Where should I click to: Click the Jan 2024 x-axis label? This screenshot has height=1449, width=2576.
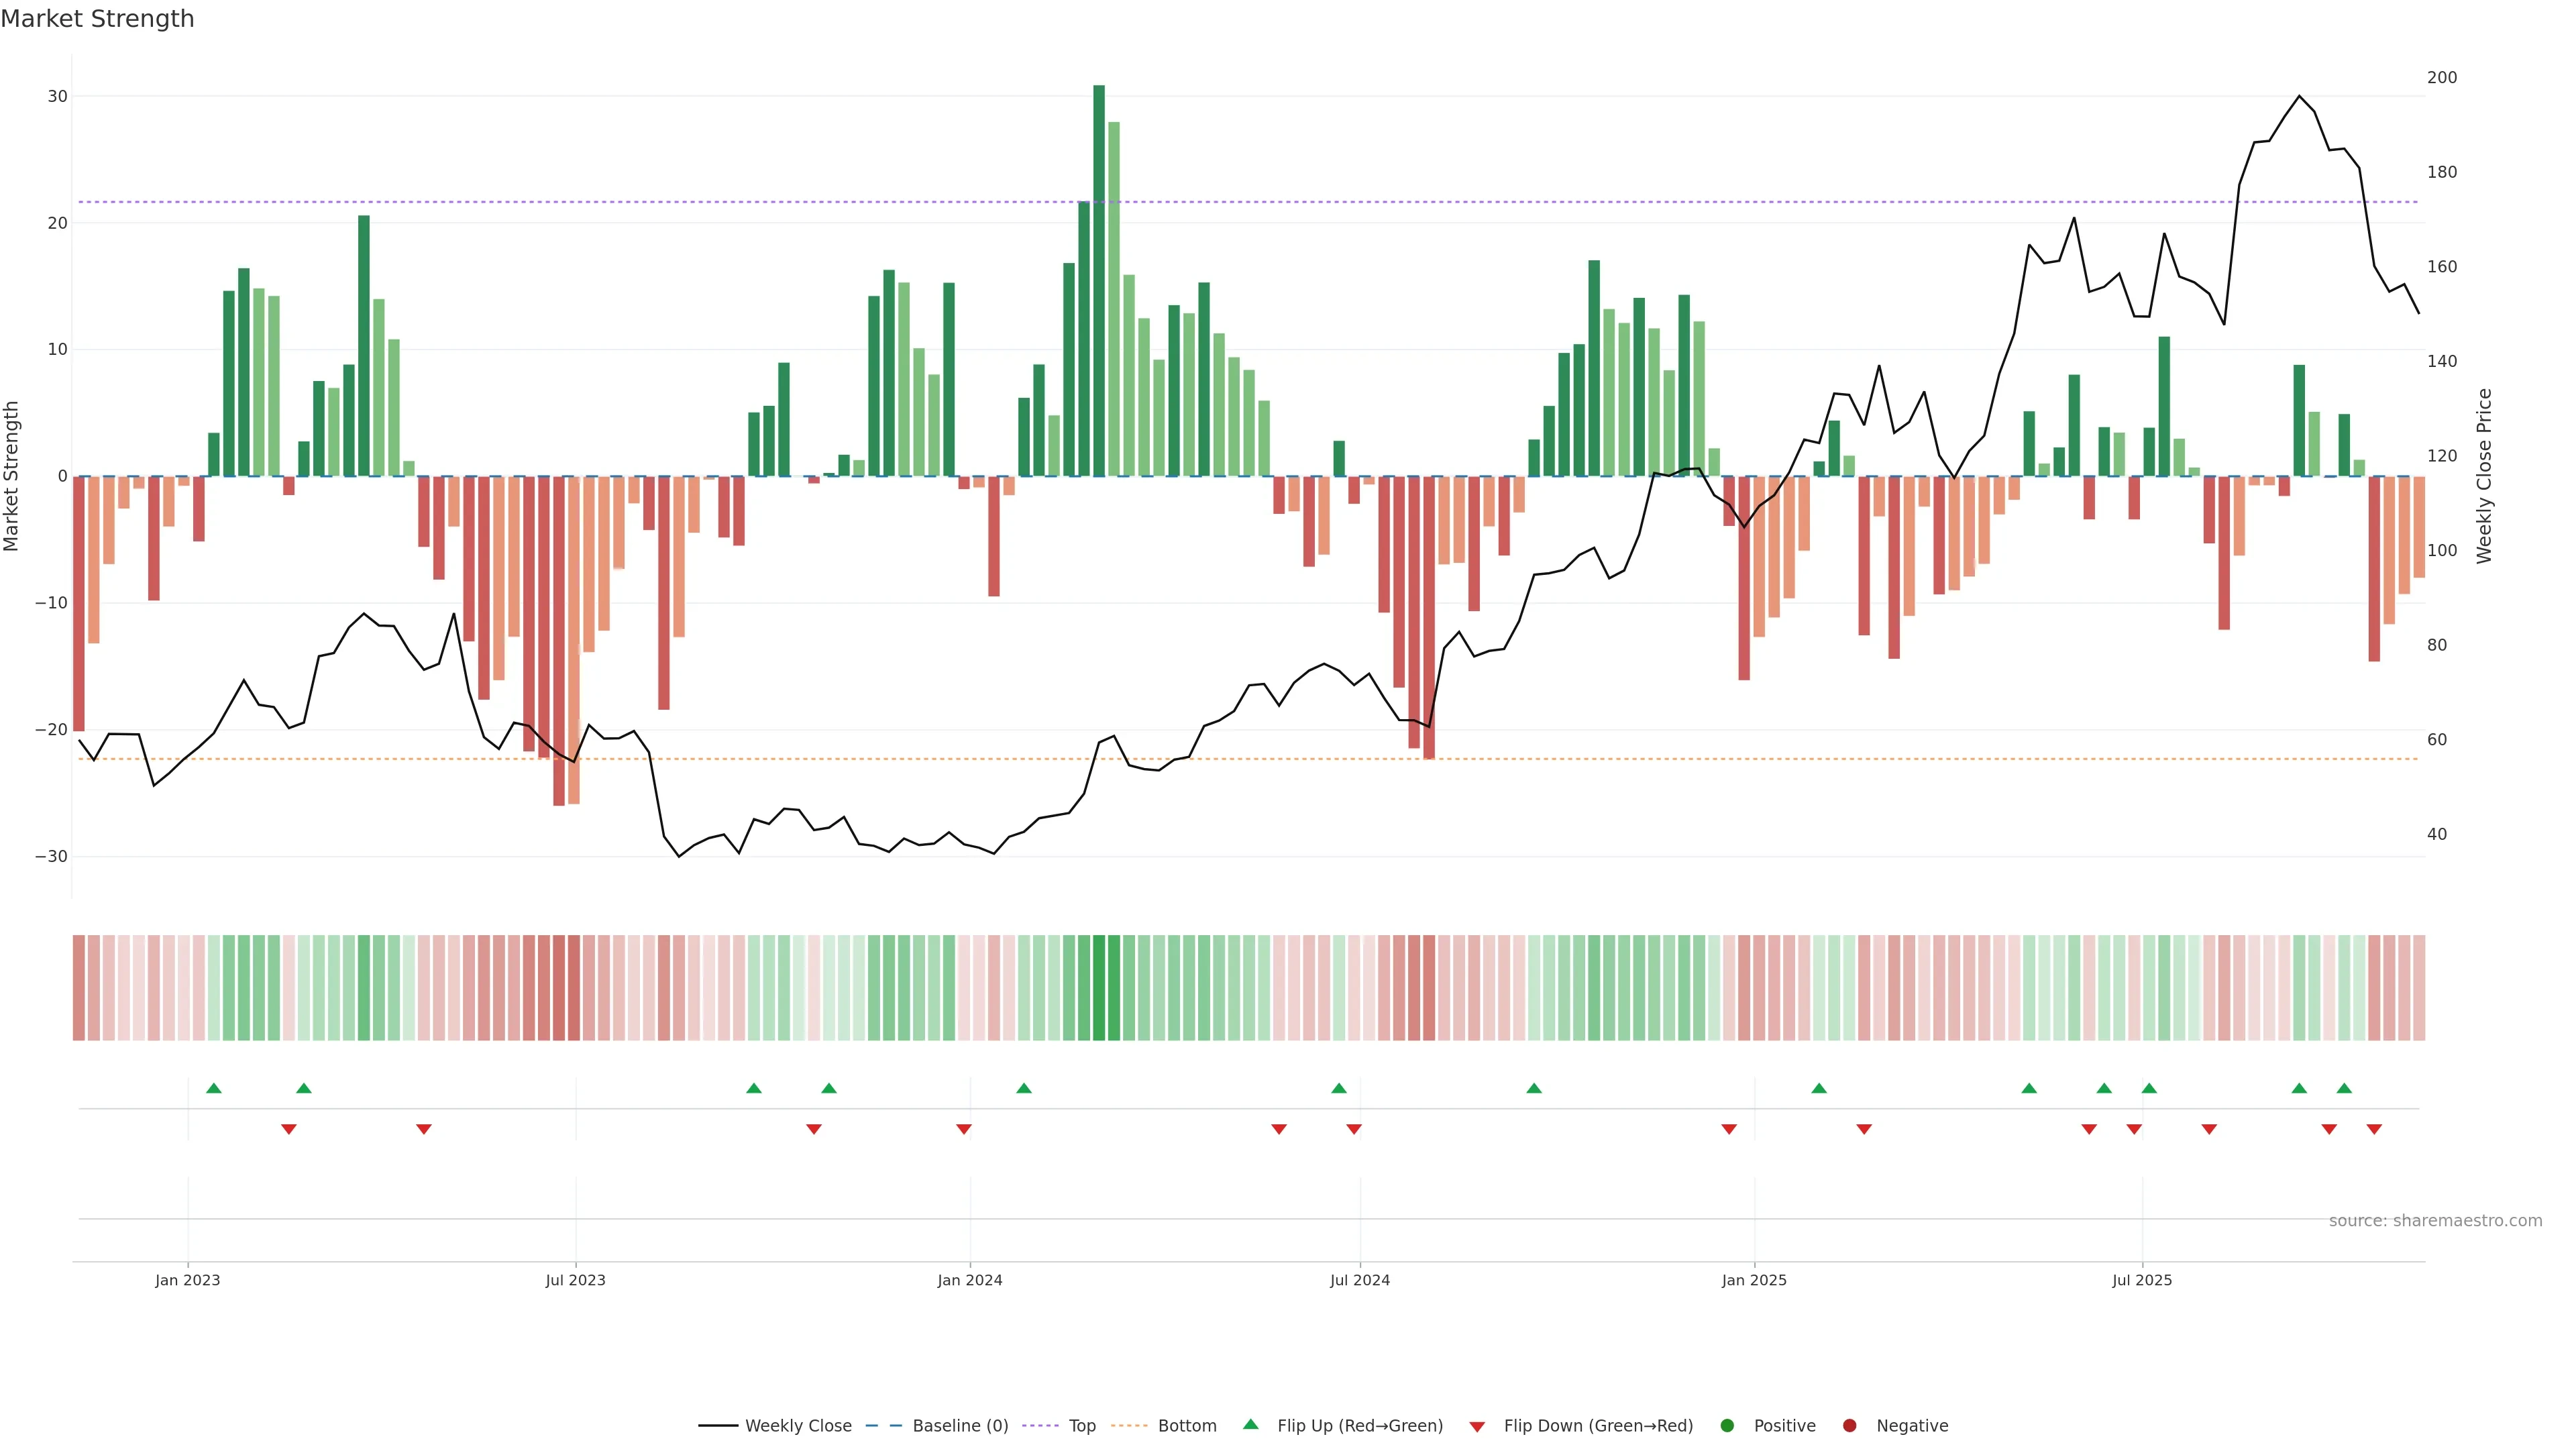969,1280
